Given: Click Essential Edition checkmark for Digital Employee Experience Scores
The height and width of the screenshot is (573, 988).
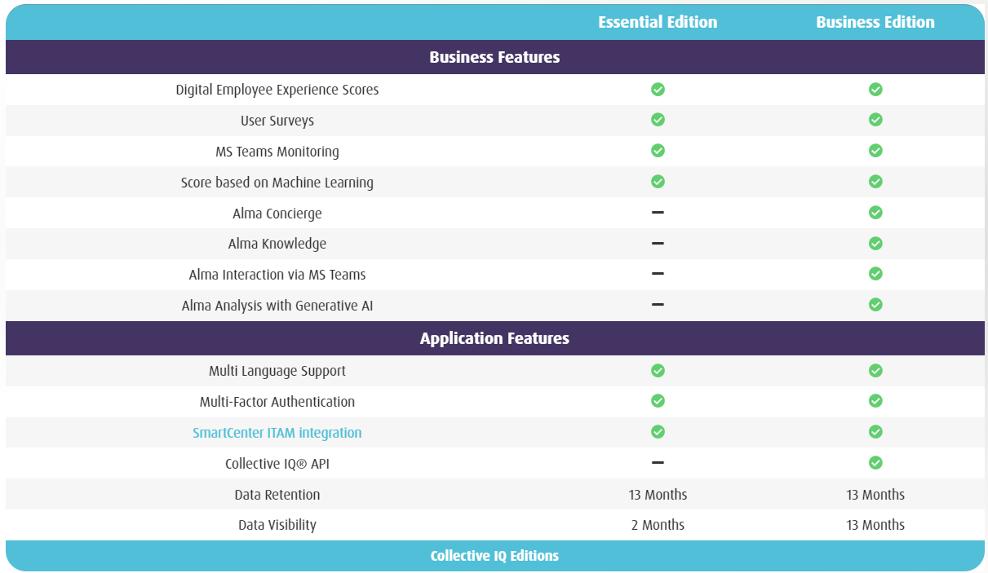Looking at the screenshot, I should click(x=658, y=90).
